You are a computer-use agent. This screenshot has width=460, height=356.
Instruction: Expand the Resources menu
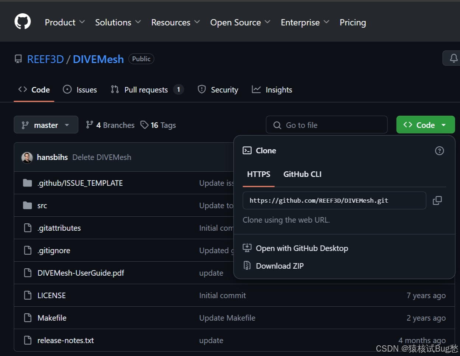pyautogui.click(x=175, y=22)
